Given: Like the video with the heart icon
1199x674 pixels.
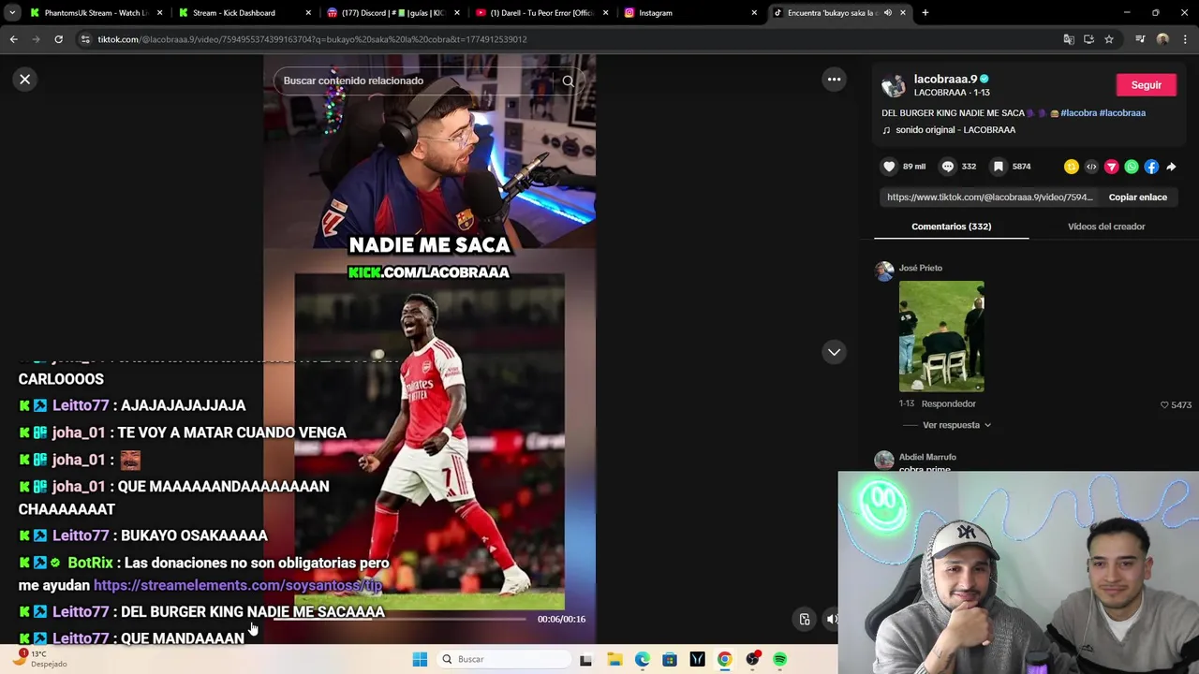Looking at the screenshot, I should pyautogui.click(x=889, y=167).
